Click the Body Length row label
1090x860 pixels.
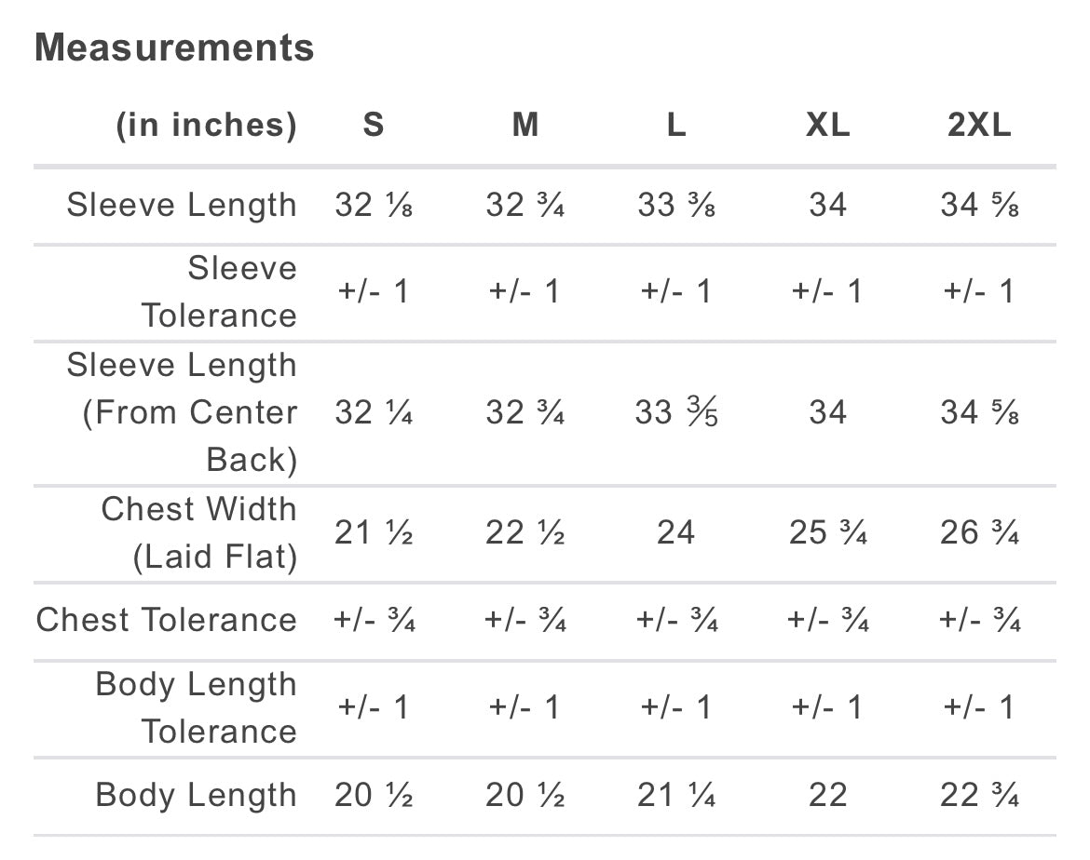197,796
